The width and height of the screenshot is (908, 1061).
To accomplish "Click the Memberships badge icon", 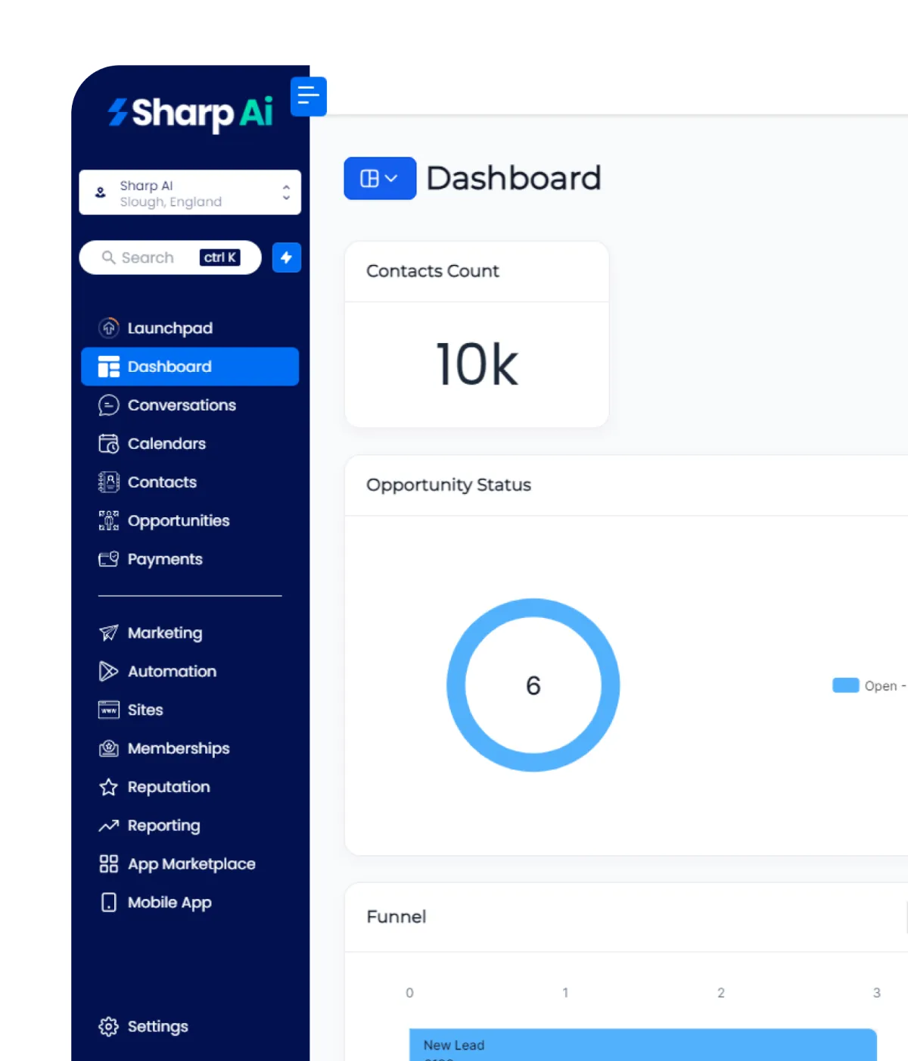I will 109,749.
